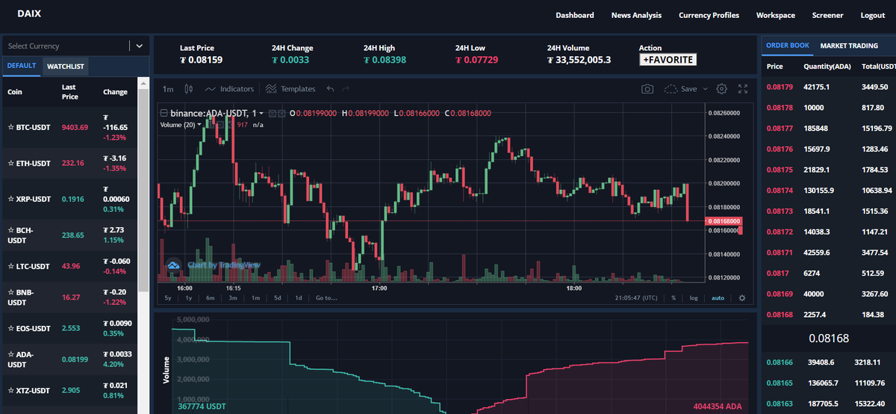Expand the Save options arrow

pos(705,89)
